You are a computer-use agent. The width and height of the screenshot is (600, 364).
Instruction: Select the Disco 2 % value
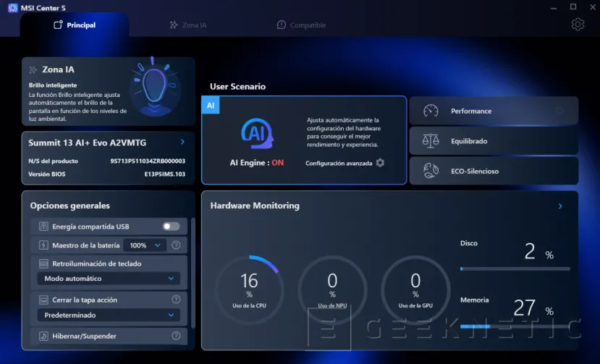click(538, 252)
